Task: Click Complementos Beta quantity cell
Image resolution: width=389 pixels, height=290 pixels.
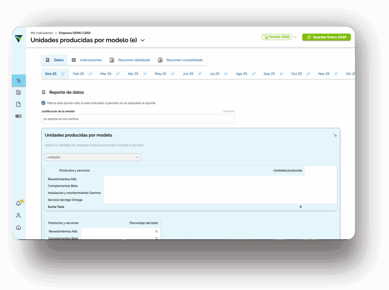Action: [x=204, y=186]
